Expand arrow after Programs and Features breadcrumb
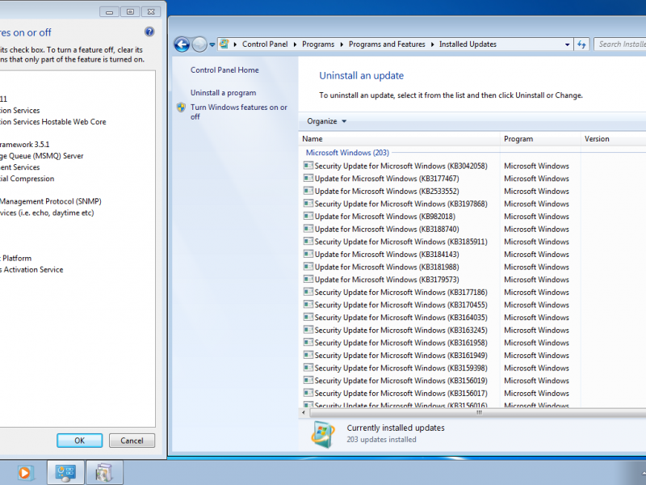 pyautogui.click(x=433, y=44)
